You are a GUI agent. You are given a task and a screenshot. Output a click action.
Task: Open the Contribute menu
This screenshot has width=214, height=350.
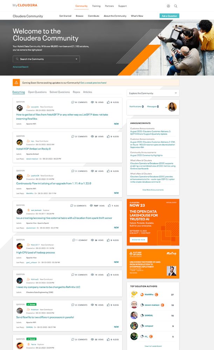[94, 16]
